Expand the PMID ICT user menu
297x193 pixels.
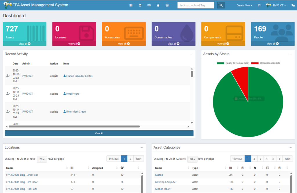coord(276,5)
